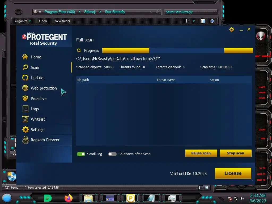Viewport: 272px width, 204px height.
Task: Enable Shutdown after Scan switch
Action: click(x=112, y=154)
